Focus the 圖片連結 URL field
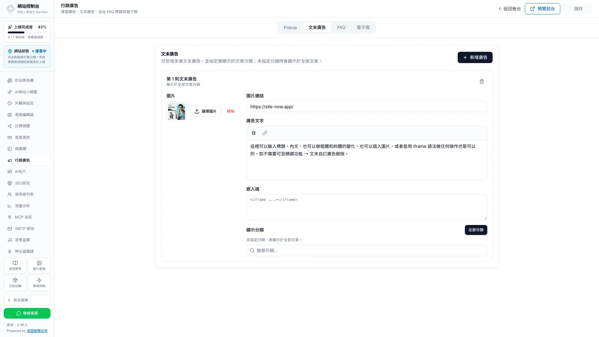Image resolution: width=599 pixels, height=337 pixels. (367, 107)
